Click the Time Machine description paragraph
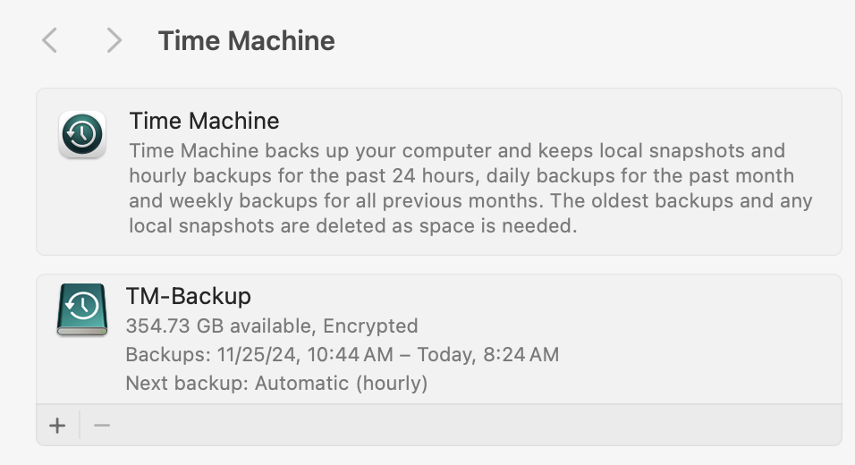 point(470,188)
